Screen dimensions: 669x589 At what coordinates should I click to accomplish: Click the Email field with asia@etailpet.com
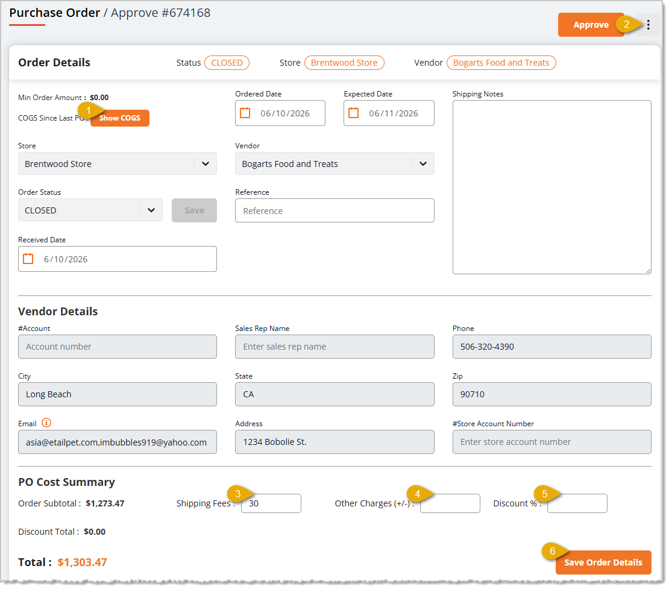click(x=118, y=442)
